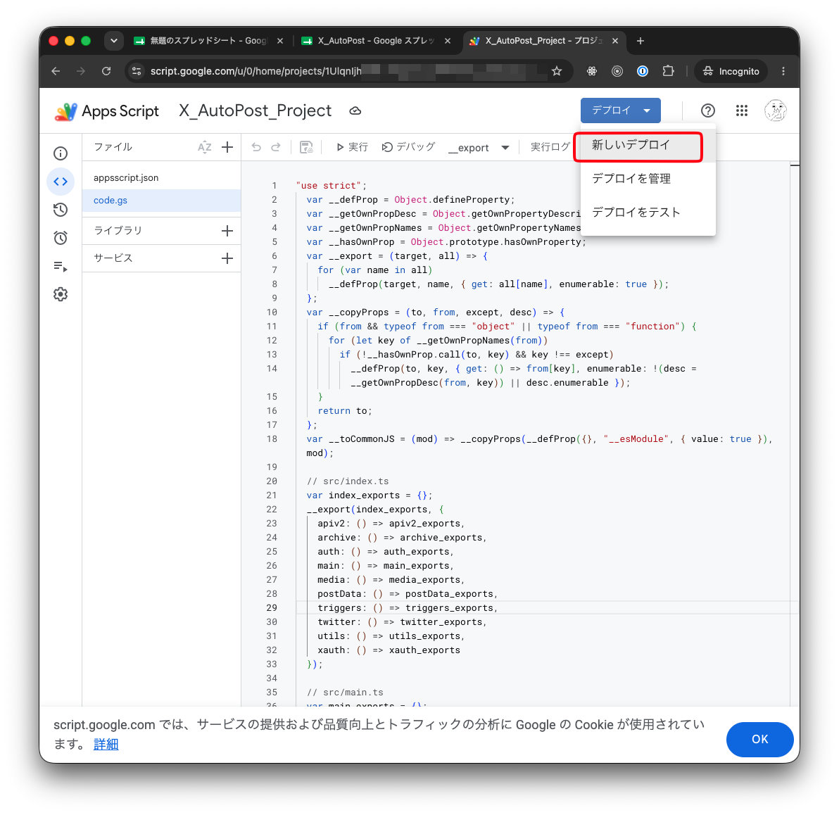Open Project Settings gear icon
This screenshot has width=839, height=815.
[x=61, y=293]
